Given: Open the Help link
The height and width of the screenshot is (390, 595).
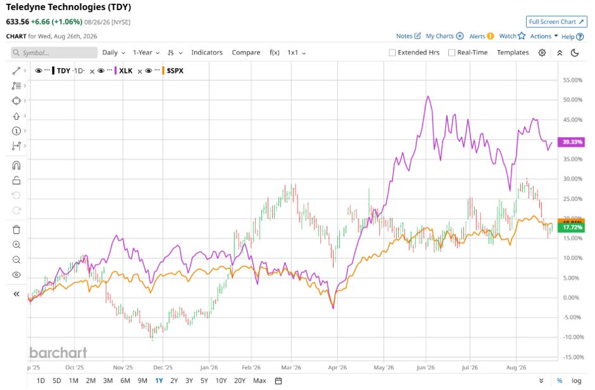Looking at the screenshot, I should tap(572, 37).
